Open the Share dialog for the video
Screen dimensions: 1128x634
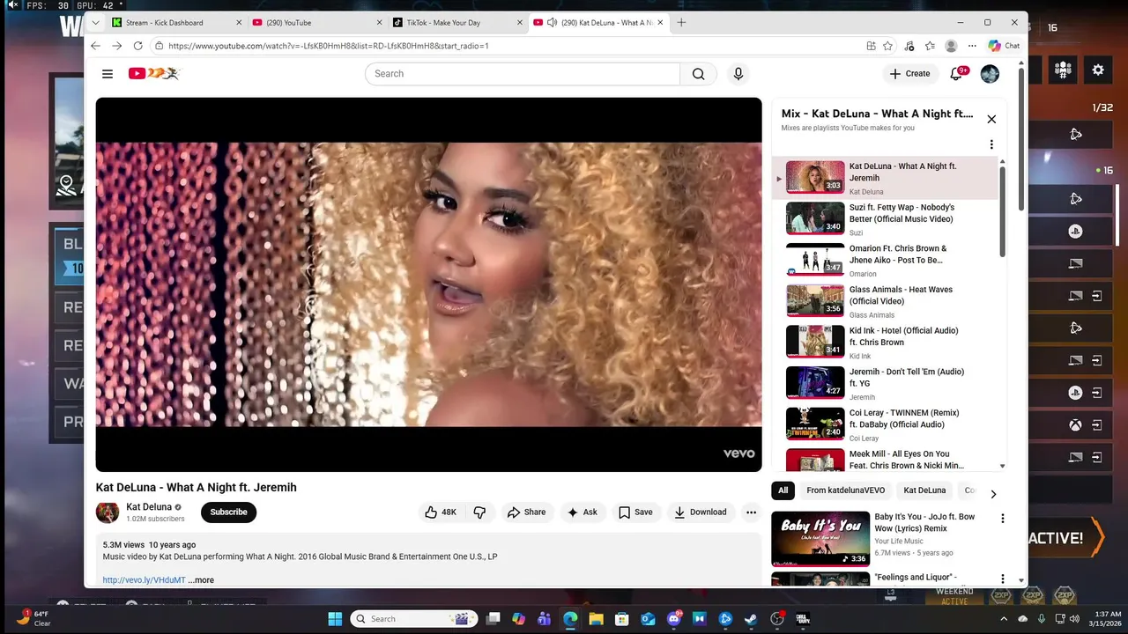(x=526, y=512)
